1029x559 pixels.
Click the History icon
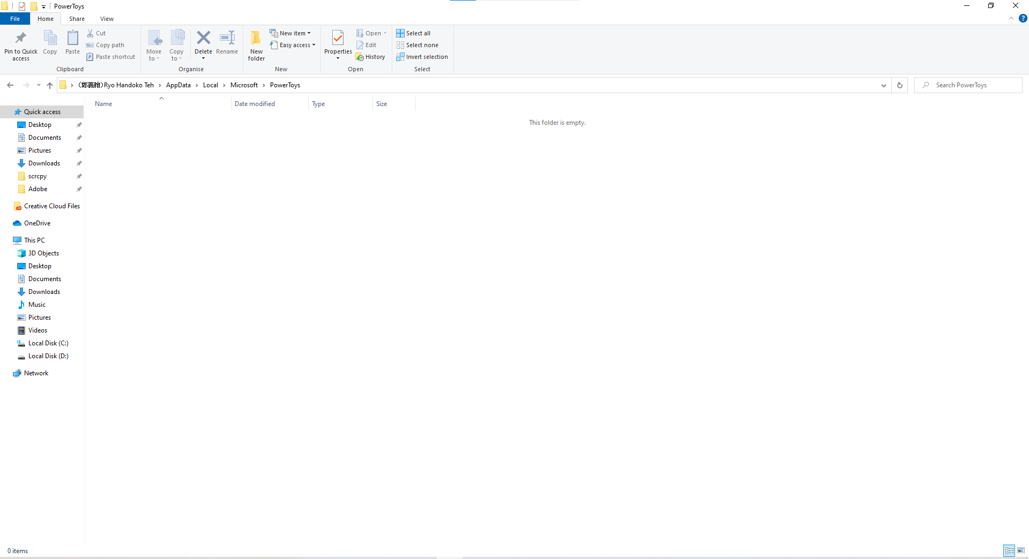tap(371, 57)
